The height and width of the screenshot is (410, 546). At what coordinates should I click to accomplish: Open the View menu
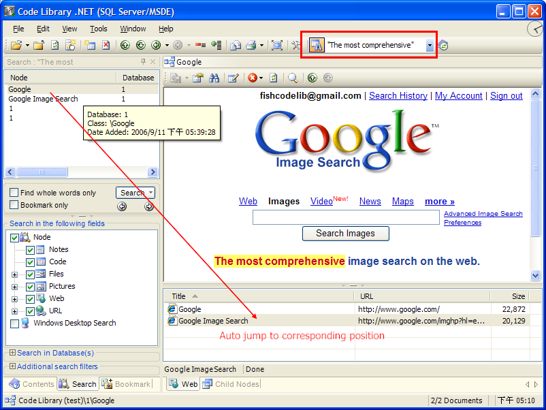69,29
